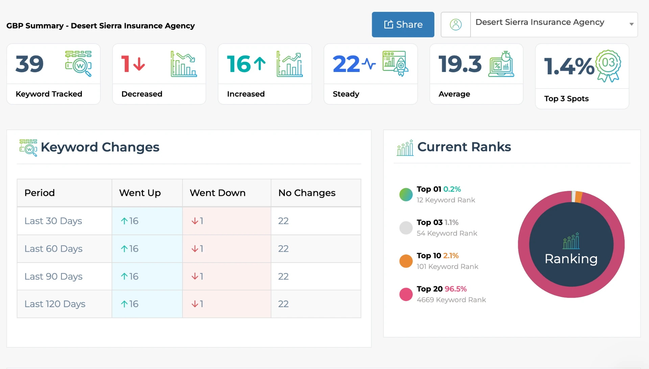Click the blue pulse icon in the Steady card
649x369 pixels.
(369, 64)
